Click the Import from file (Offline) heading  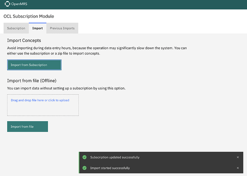point(32,81)
